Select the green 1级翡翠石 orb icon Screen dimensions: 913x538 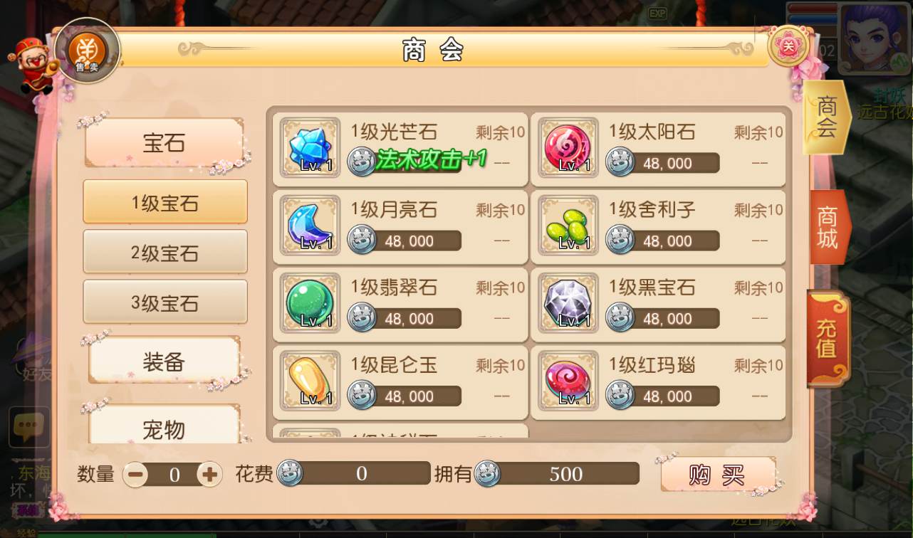click(310, 302)
